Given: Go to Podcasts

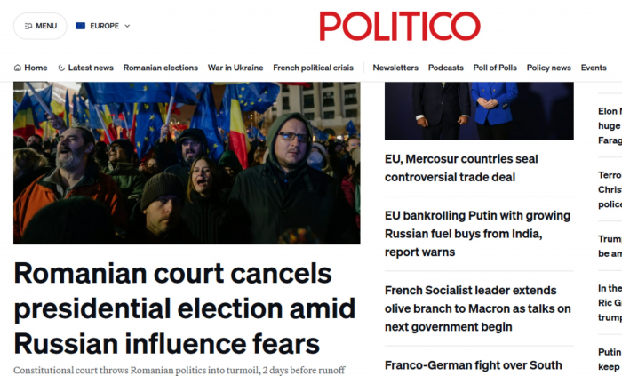Looking at the screenshot, I should click(446, 68).
